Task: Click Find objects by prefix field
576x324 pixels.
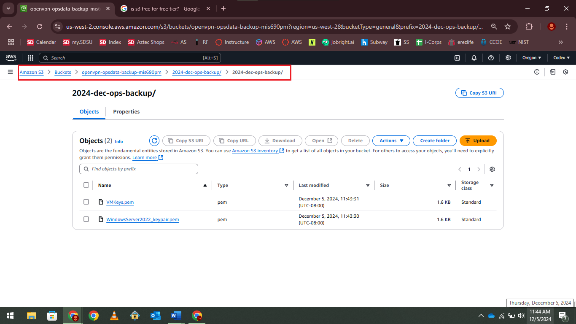Action: click(x=139, y=169)
